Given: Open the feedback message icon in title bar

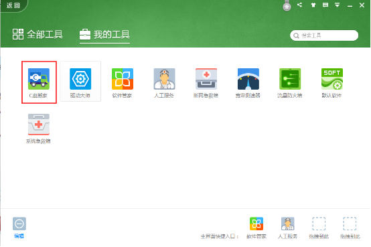Looking at the screenshot, I should pyautogui.click(x=325, y=5).
